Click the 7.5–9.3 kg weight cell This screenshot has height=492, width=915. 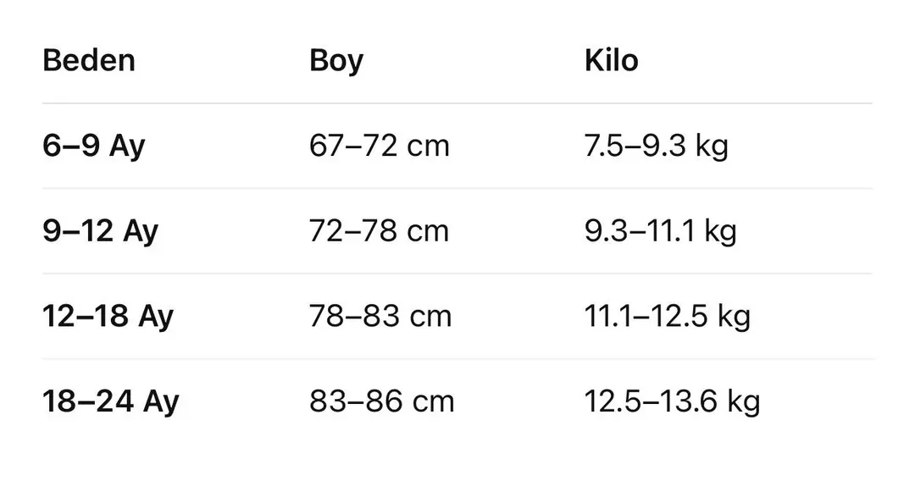(x=656, y=146)
